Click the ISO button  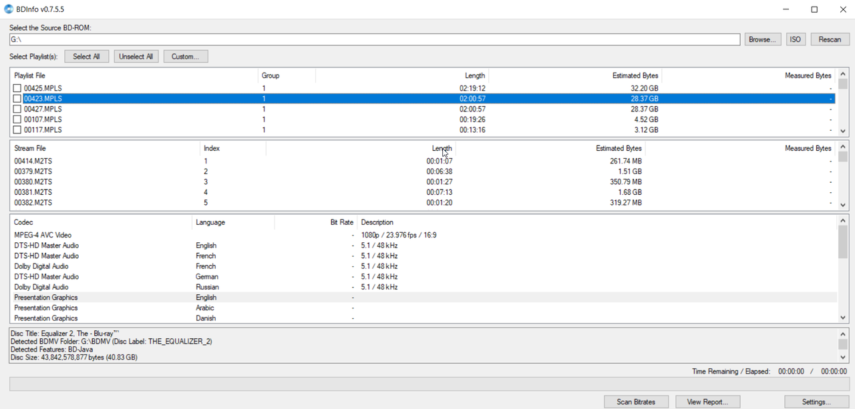[x=795, y=39]
